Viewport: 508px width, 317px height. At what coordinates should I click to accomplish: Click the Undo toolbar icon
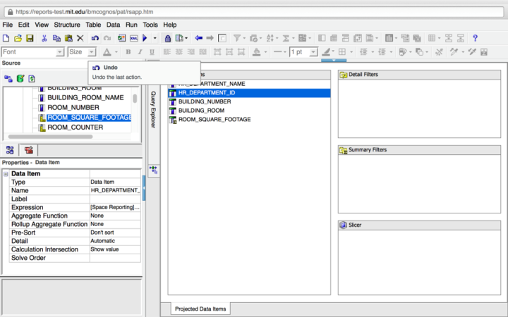[x=95, y=38]
